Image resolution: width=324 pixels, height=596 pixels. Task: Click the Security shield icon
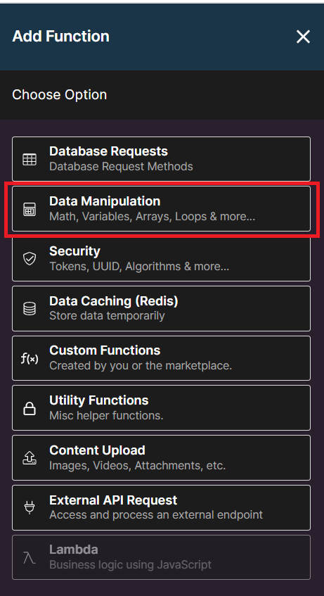[x=30, y=259]
